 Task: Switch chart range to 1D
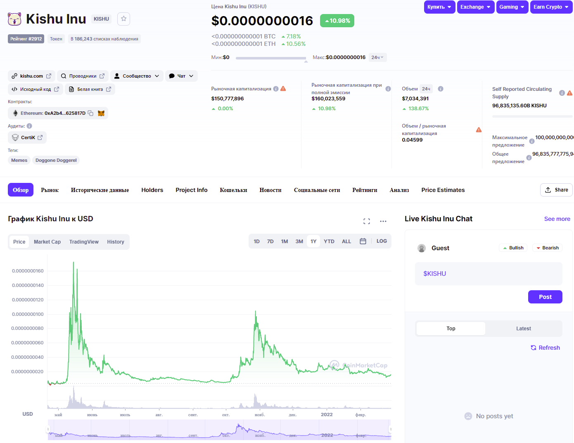coord(257,242)
